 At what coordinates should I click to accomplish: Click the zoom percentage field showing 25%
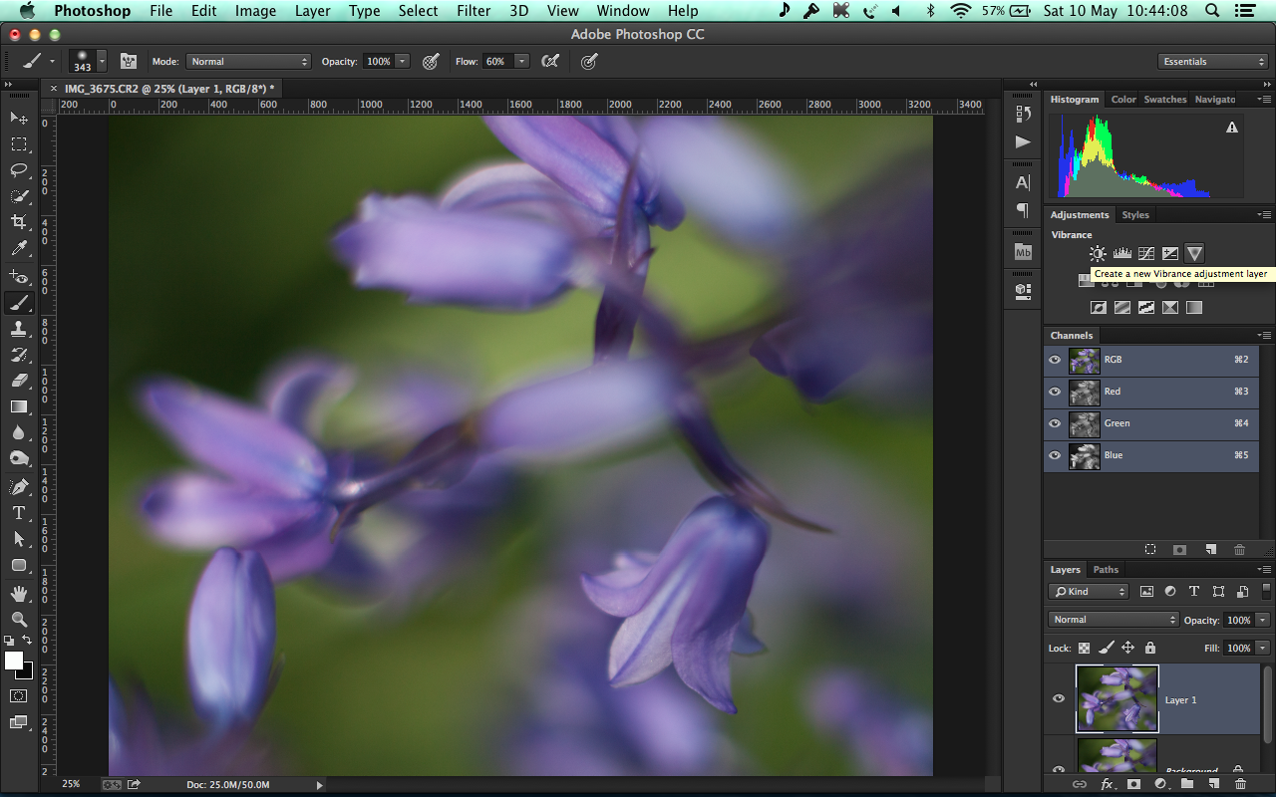(72, 784)
